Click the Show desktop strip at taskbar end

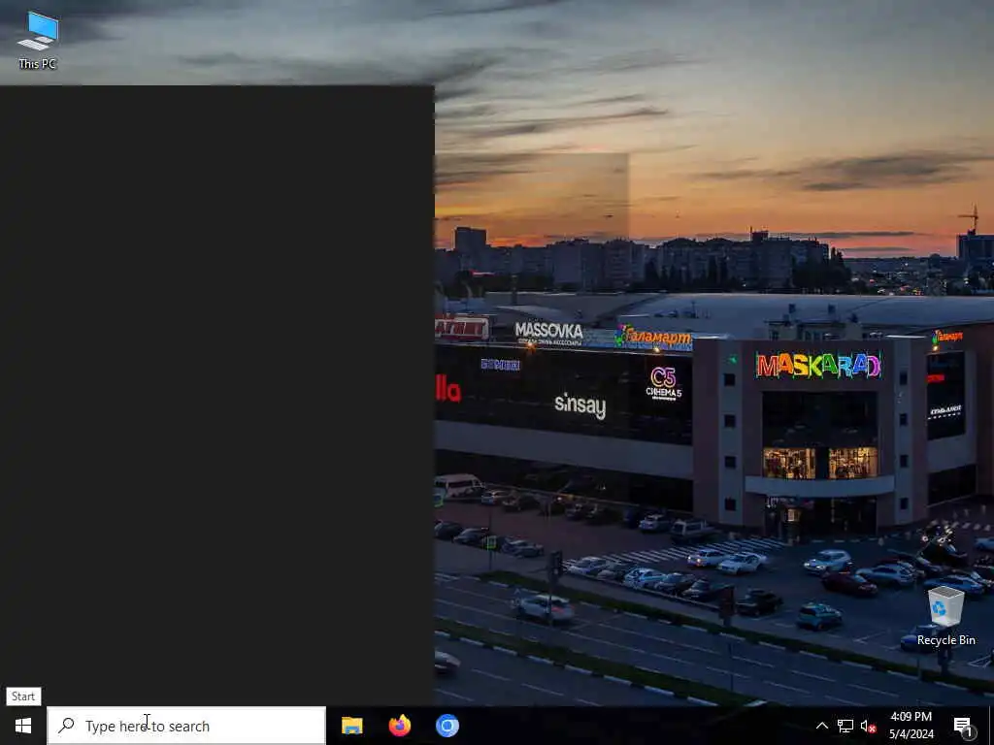point(991,726)
